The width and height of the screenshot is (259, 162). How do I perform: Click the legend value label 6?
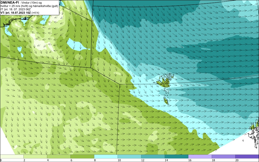pyautogui.click(x=71, y=160)
